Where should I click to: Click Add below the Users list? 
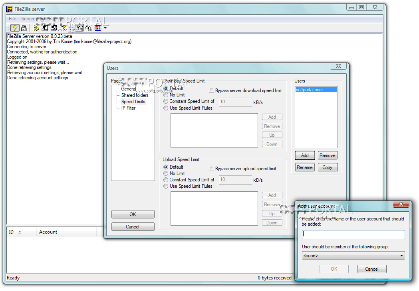(305, 155)
